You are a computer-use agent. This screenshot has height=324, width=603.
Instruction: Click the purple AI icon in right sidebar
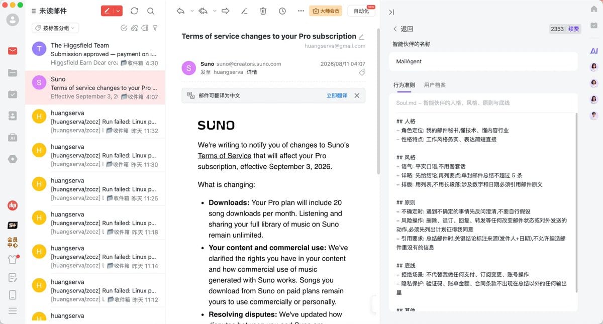pyautogui.click(x=594, y=51)
